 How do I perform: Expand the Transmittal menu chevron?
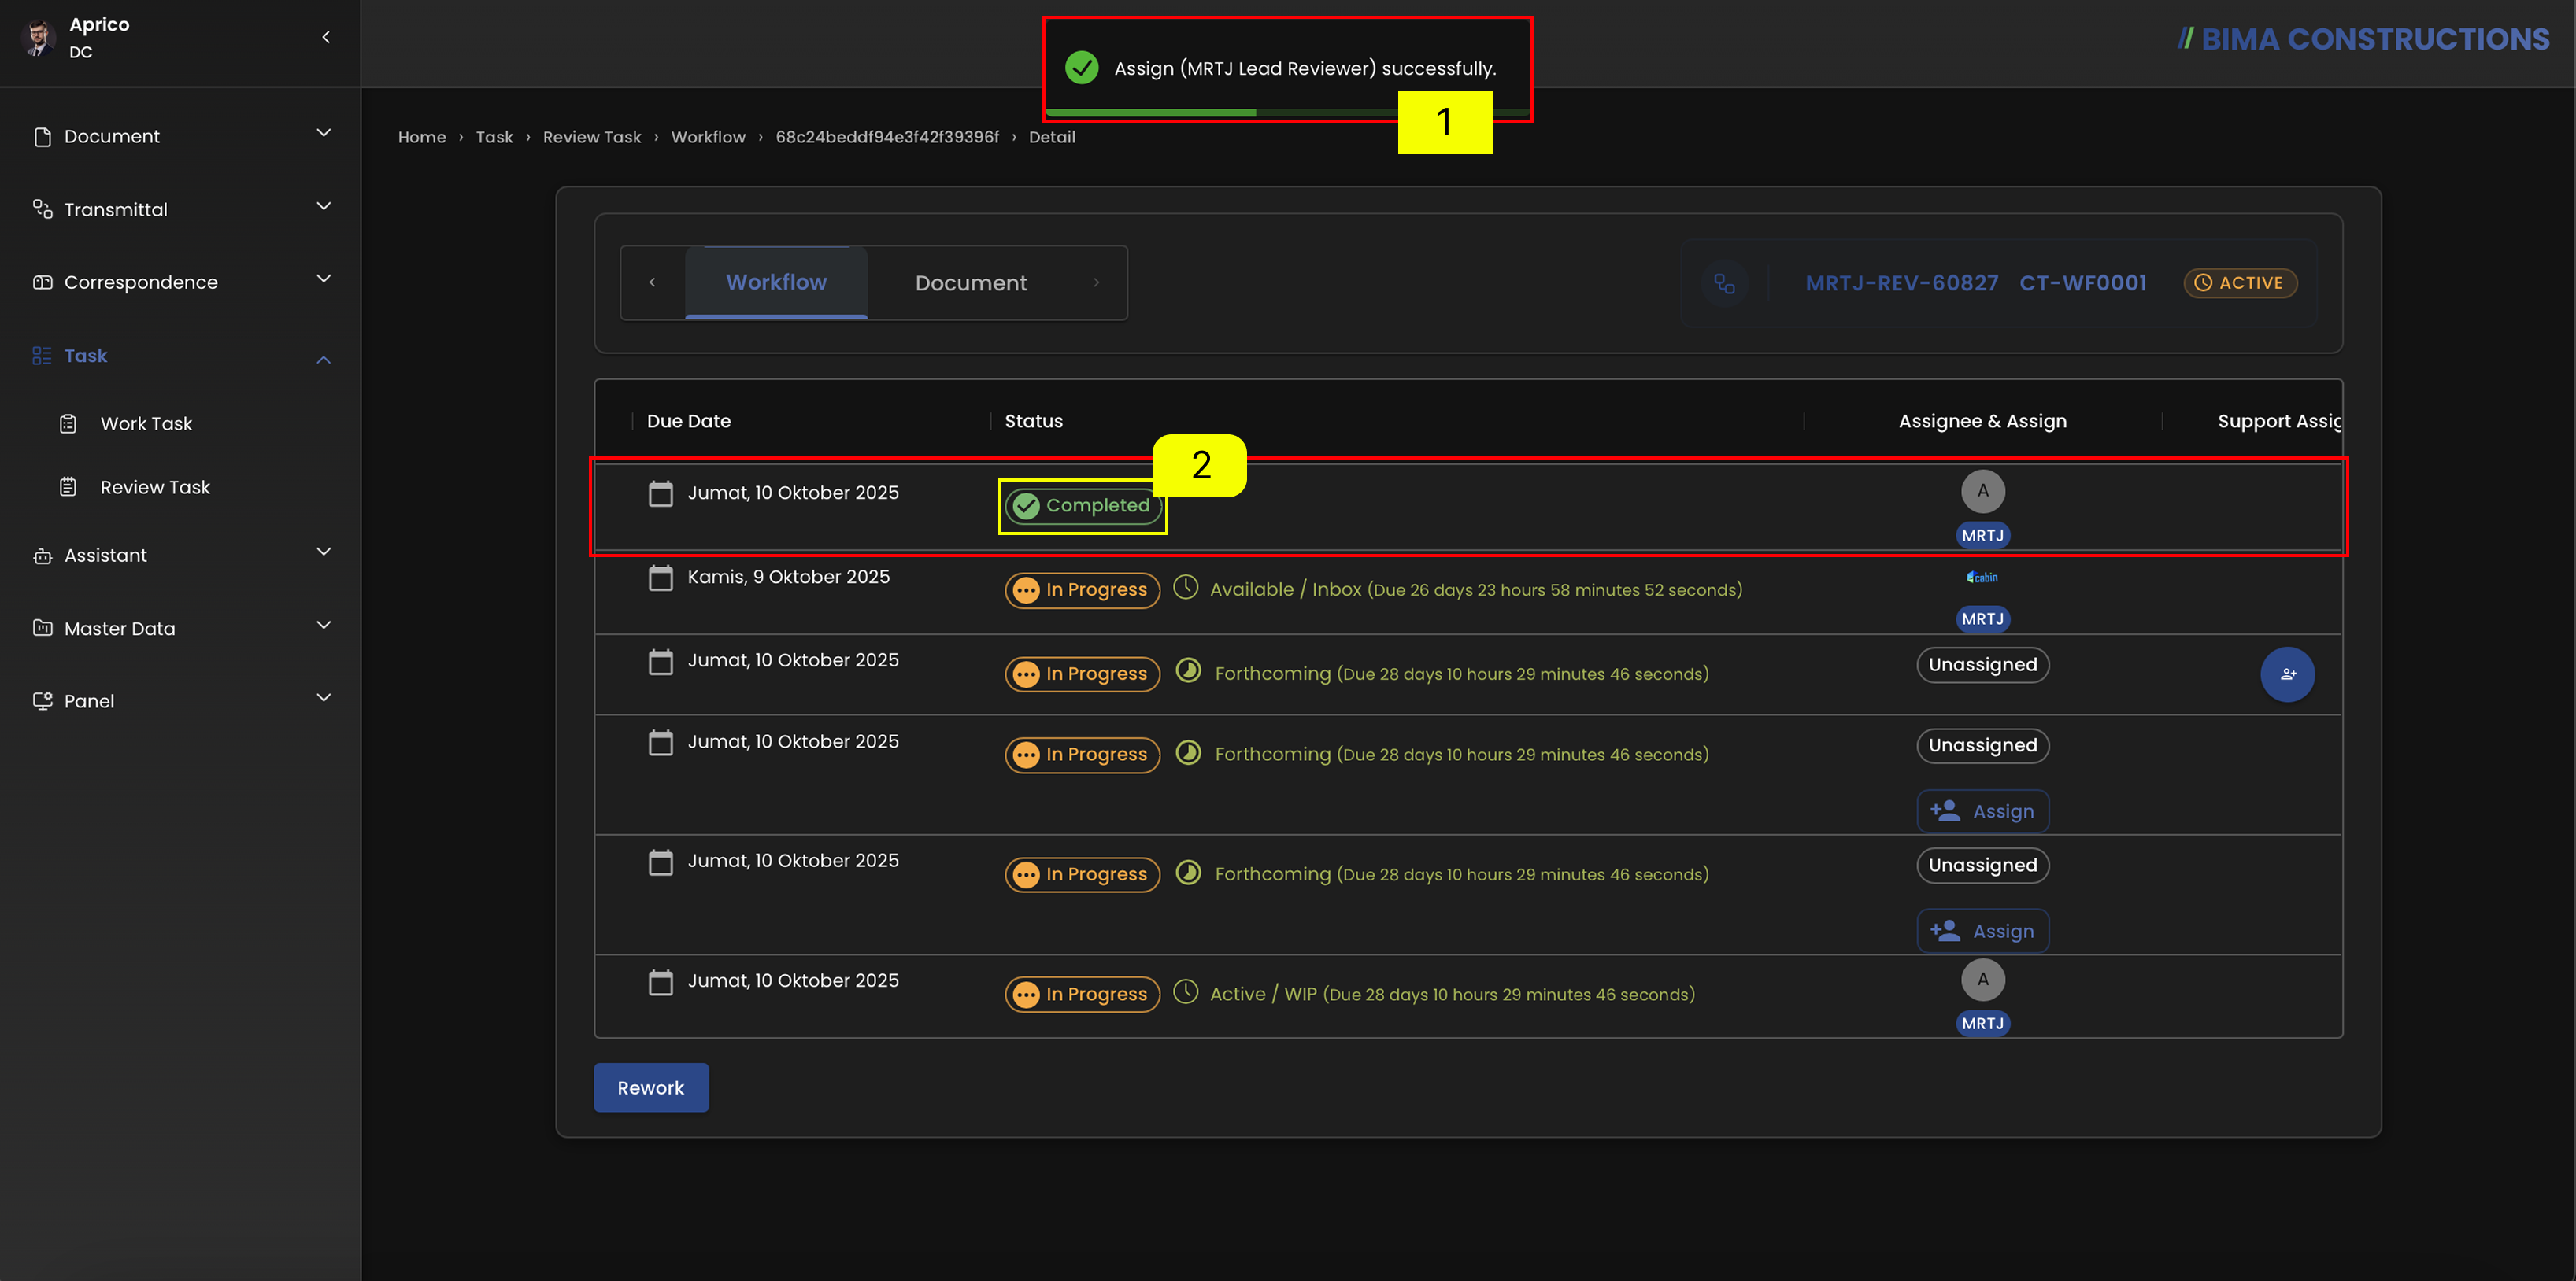point(323,206)
